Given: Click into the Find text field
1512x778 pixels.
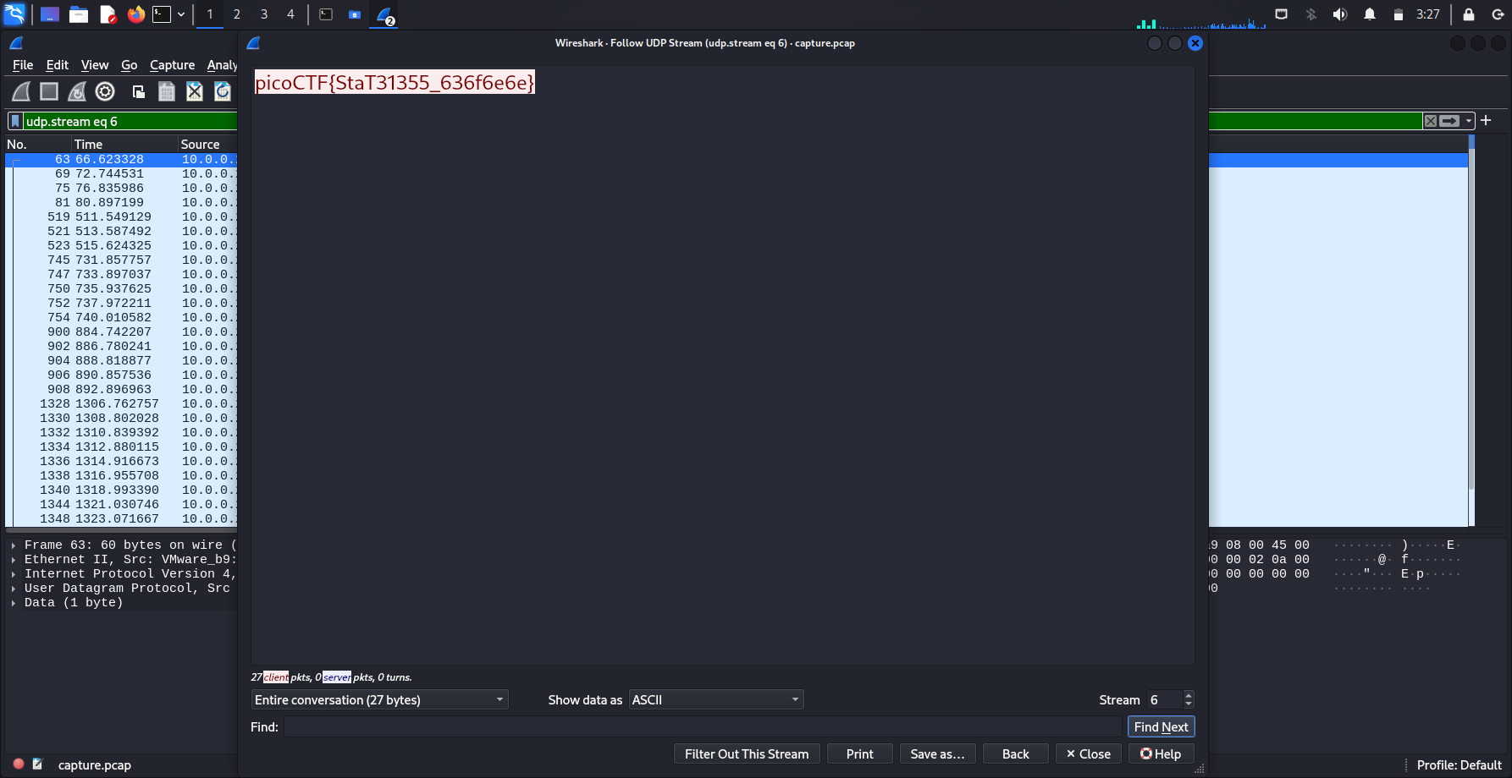Looking at the screenshot, I should tap(702, 726).
